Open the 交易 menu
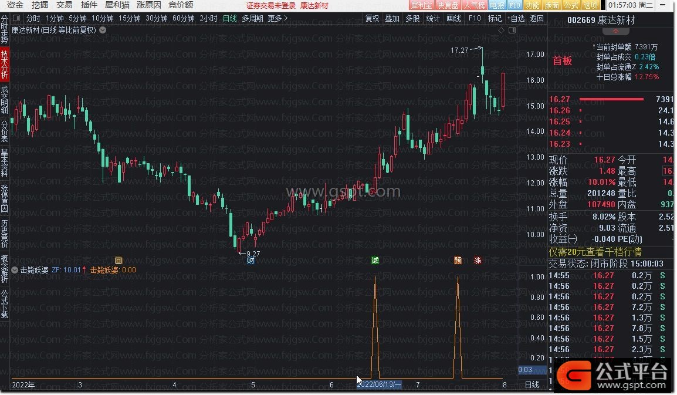 click(x=65, y=5)
